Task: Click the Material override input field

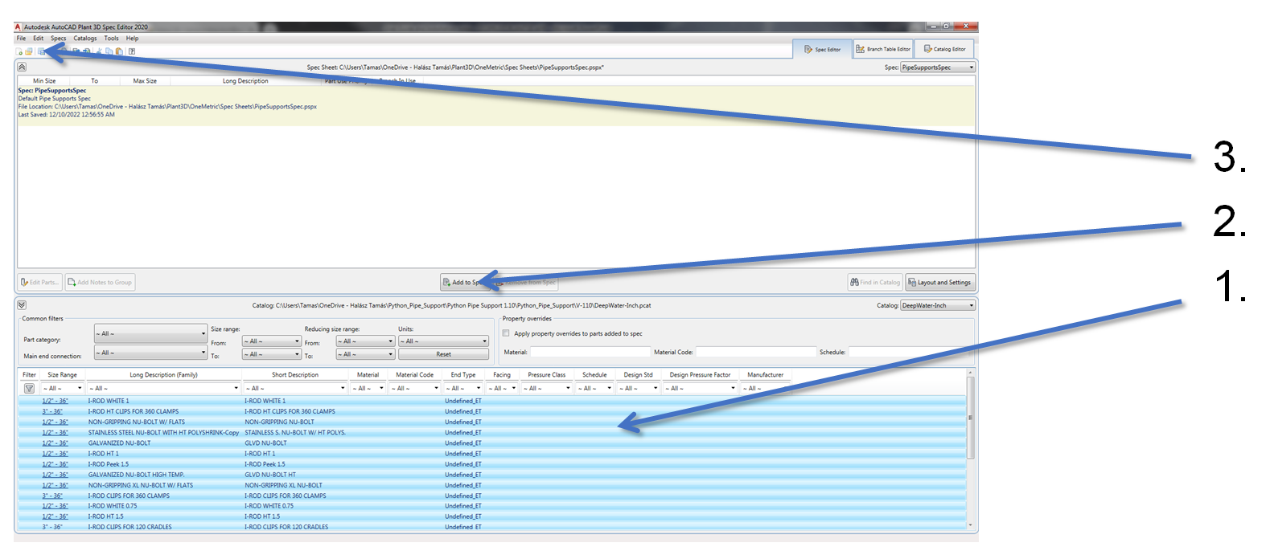Action: click(590, 352)
